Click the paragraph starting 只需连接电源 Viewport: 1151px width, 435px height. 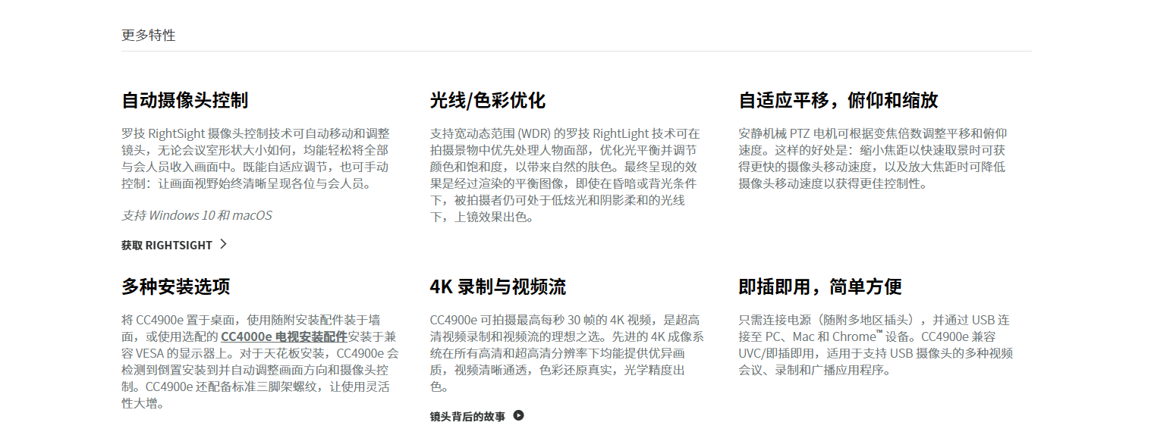coord(876,345)
